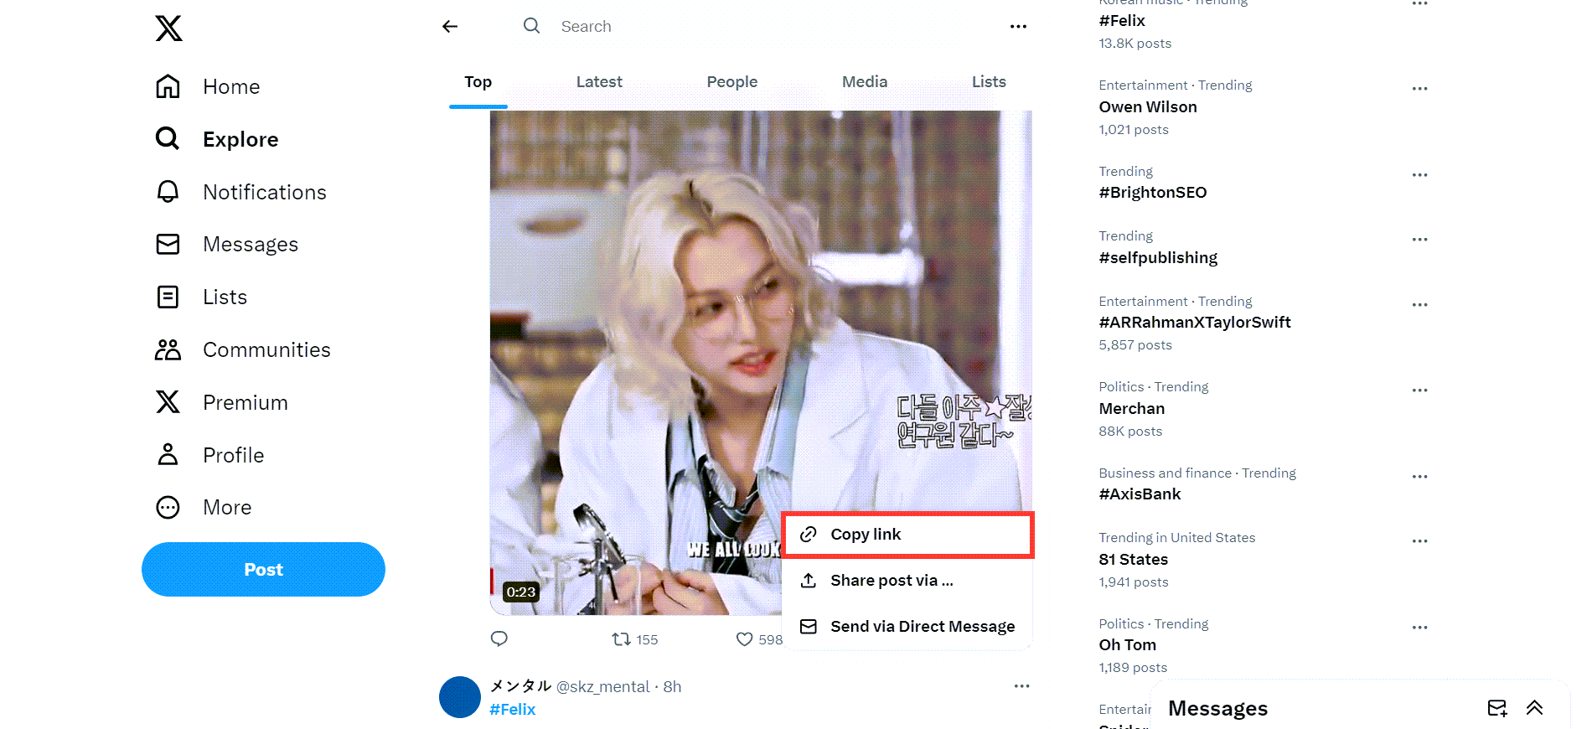Open Notifications bell in the sidebar

pos(240,192)
